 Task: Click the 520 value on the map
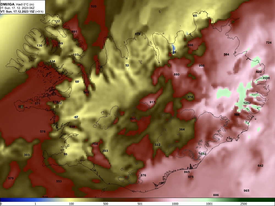coord(94,6)
